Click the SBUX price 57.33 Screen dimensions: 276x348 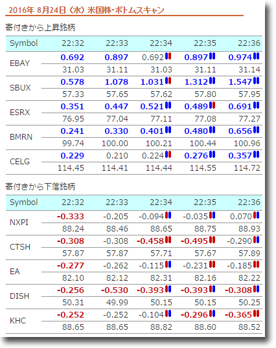[73, 94]
